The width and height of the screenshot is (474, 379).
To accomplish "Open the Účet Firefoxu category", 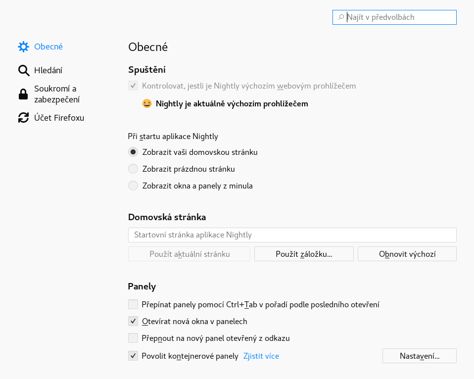I will tap(59, 118).
